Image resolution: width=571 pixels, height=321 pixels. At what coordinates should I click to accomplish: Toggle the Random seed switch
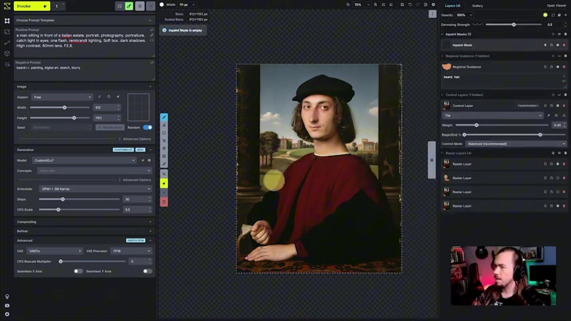pyautogui.click(x=148, y=128)
